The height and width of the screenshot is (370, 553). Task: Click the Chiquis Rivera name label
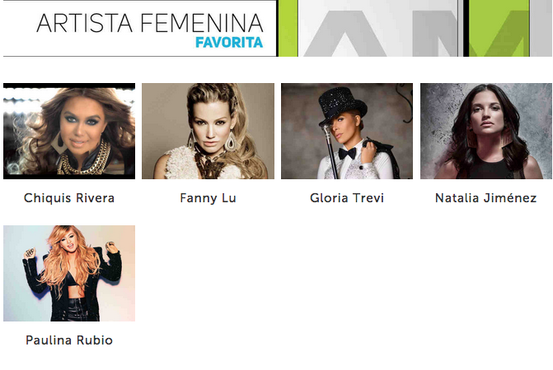(69, 198)
